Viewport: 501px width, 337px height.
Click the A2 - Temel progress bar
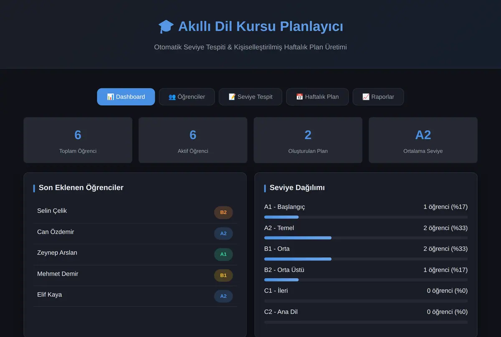tap(366, 238)
